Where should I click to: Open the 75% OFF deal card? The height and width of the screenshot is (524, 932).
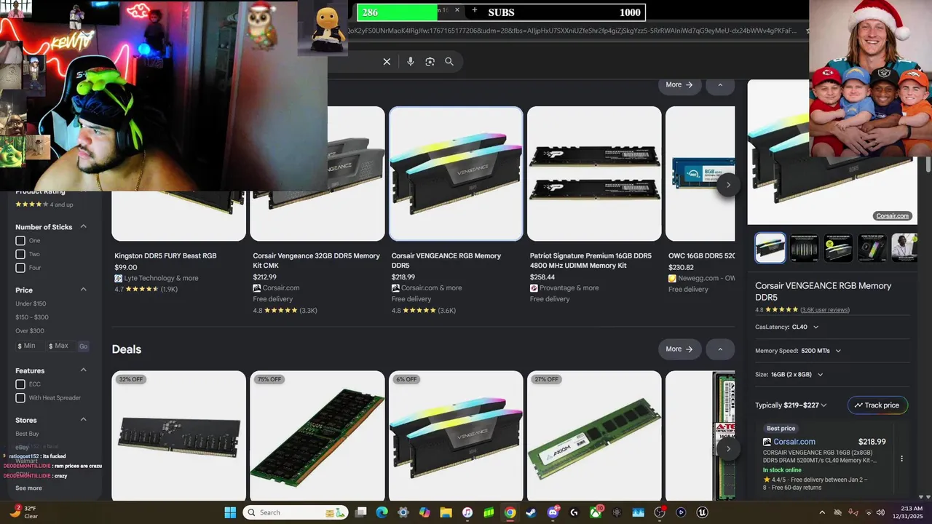(317, 435)
